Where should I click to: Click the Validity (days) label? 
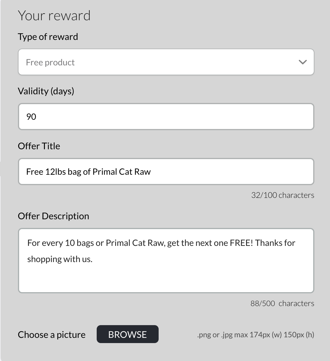pyautogui.click(x=46, y=91)
